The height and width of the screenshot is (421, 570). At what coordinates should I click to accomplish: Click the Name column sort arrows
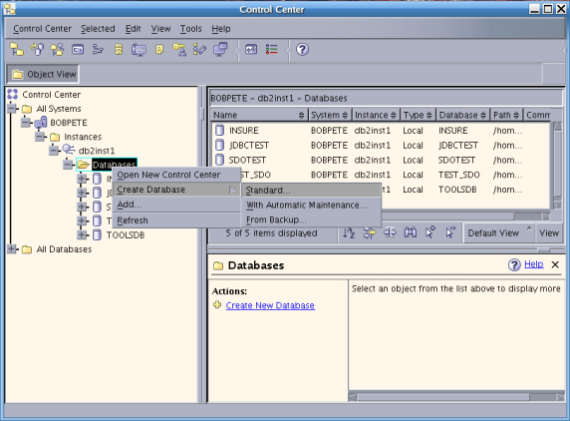[x=301, y=116]
